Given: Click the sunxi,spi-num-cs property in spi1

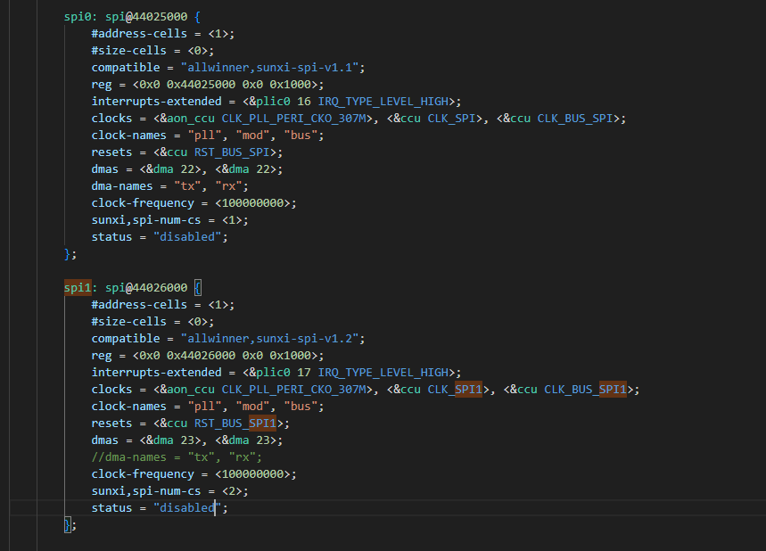Looking at the screenshot, I should (x=143, y=490).
